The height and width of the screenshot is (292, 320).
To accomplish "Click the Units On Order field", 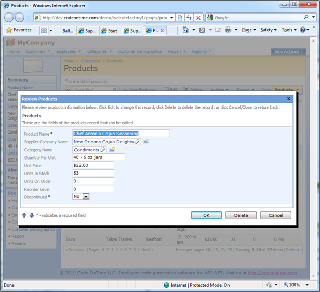I will click(x=93, y=181).
